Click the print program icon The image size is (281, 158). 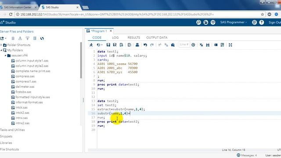[137, 45]
